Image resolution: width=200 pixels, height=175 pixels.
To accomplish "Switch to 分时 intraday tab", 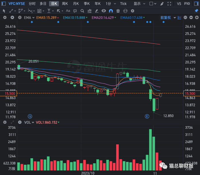I will coord(32,4).
